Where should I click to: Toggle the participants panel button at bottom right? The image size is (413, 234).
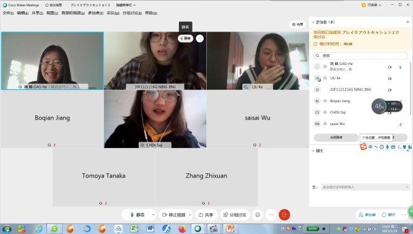[367, 215]
